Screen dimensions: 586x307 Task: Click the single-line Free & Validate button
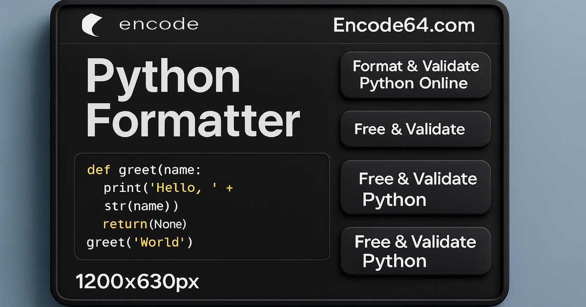(415, 129)
